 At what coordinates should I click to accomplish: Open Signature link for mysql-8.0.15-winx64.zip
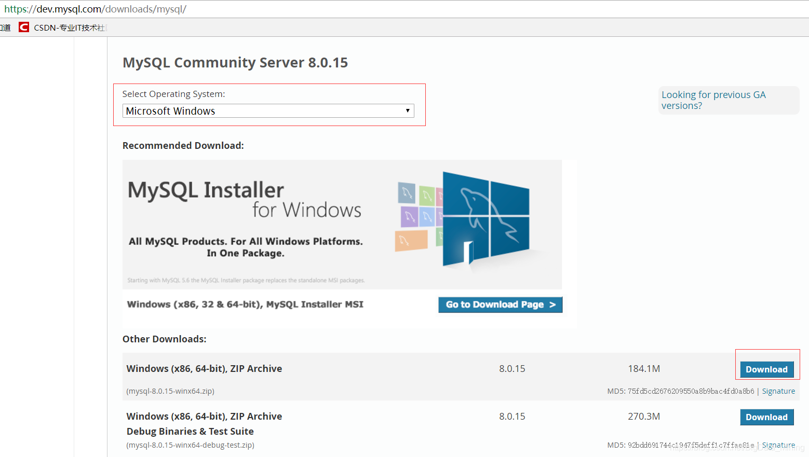click(778, 391)
